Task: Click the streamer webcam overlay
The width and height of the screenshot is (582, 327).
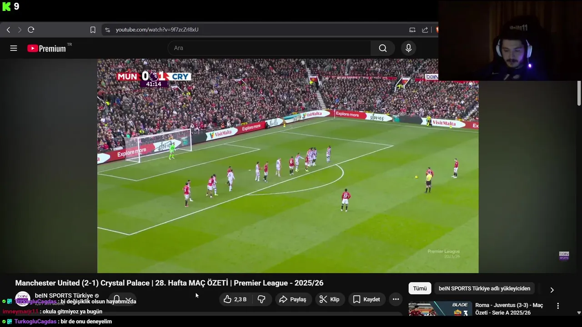Action: pos(510,40)
